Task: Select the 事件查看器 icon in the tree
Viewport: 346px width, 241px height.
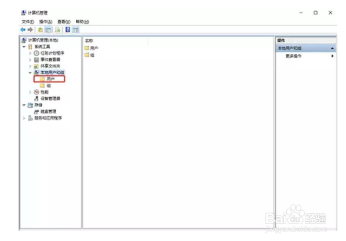Action: [x=37, y=60]
